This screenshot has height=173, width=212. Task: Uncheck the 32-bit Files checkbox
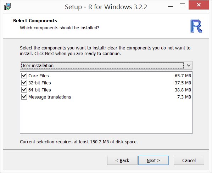[24, 83]
